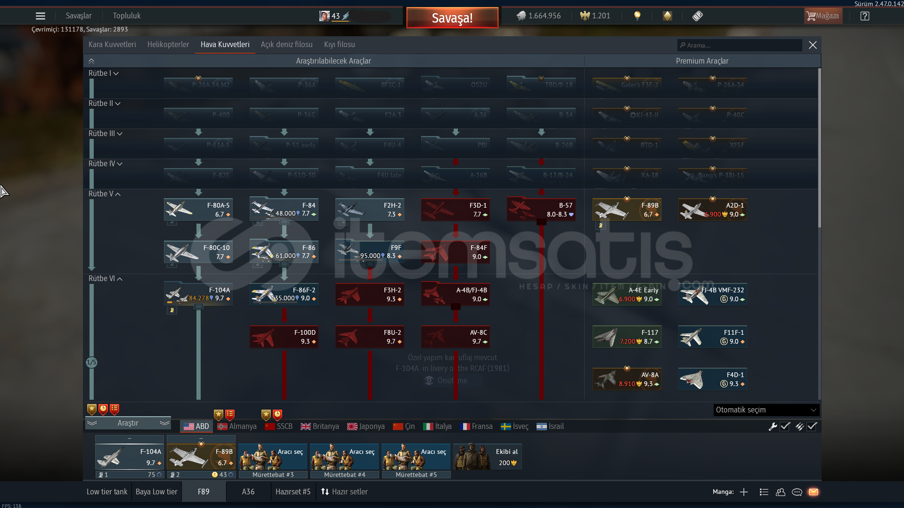Click the research tree vertical scrollbar
The width and height of the screenshot is (904, 508).
coord(820,148)
